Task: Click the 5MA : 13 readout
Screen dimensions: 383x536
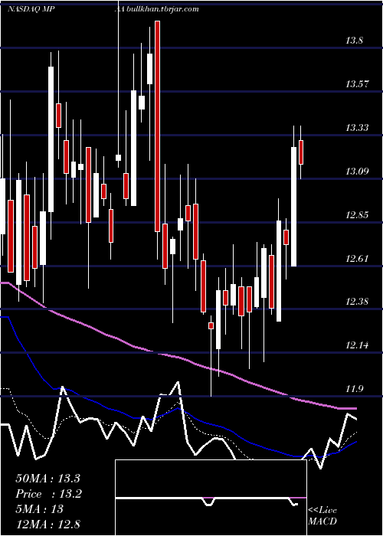Action: [x=39, y=509]
